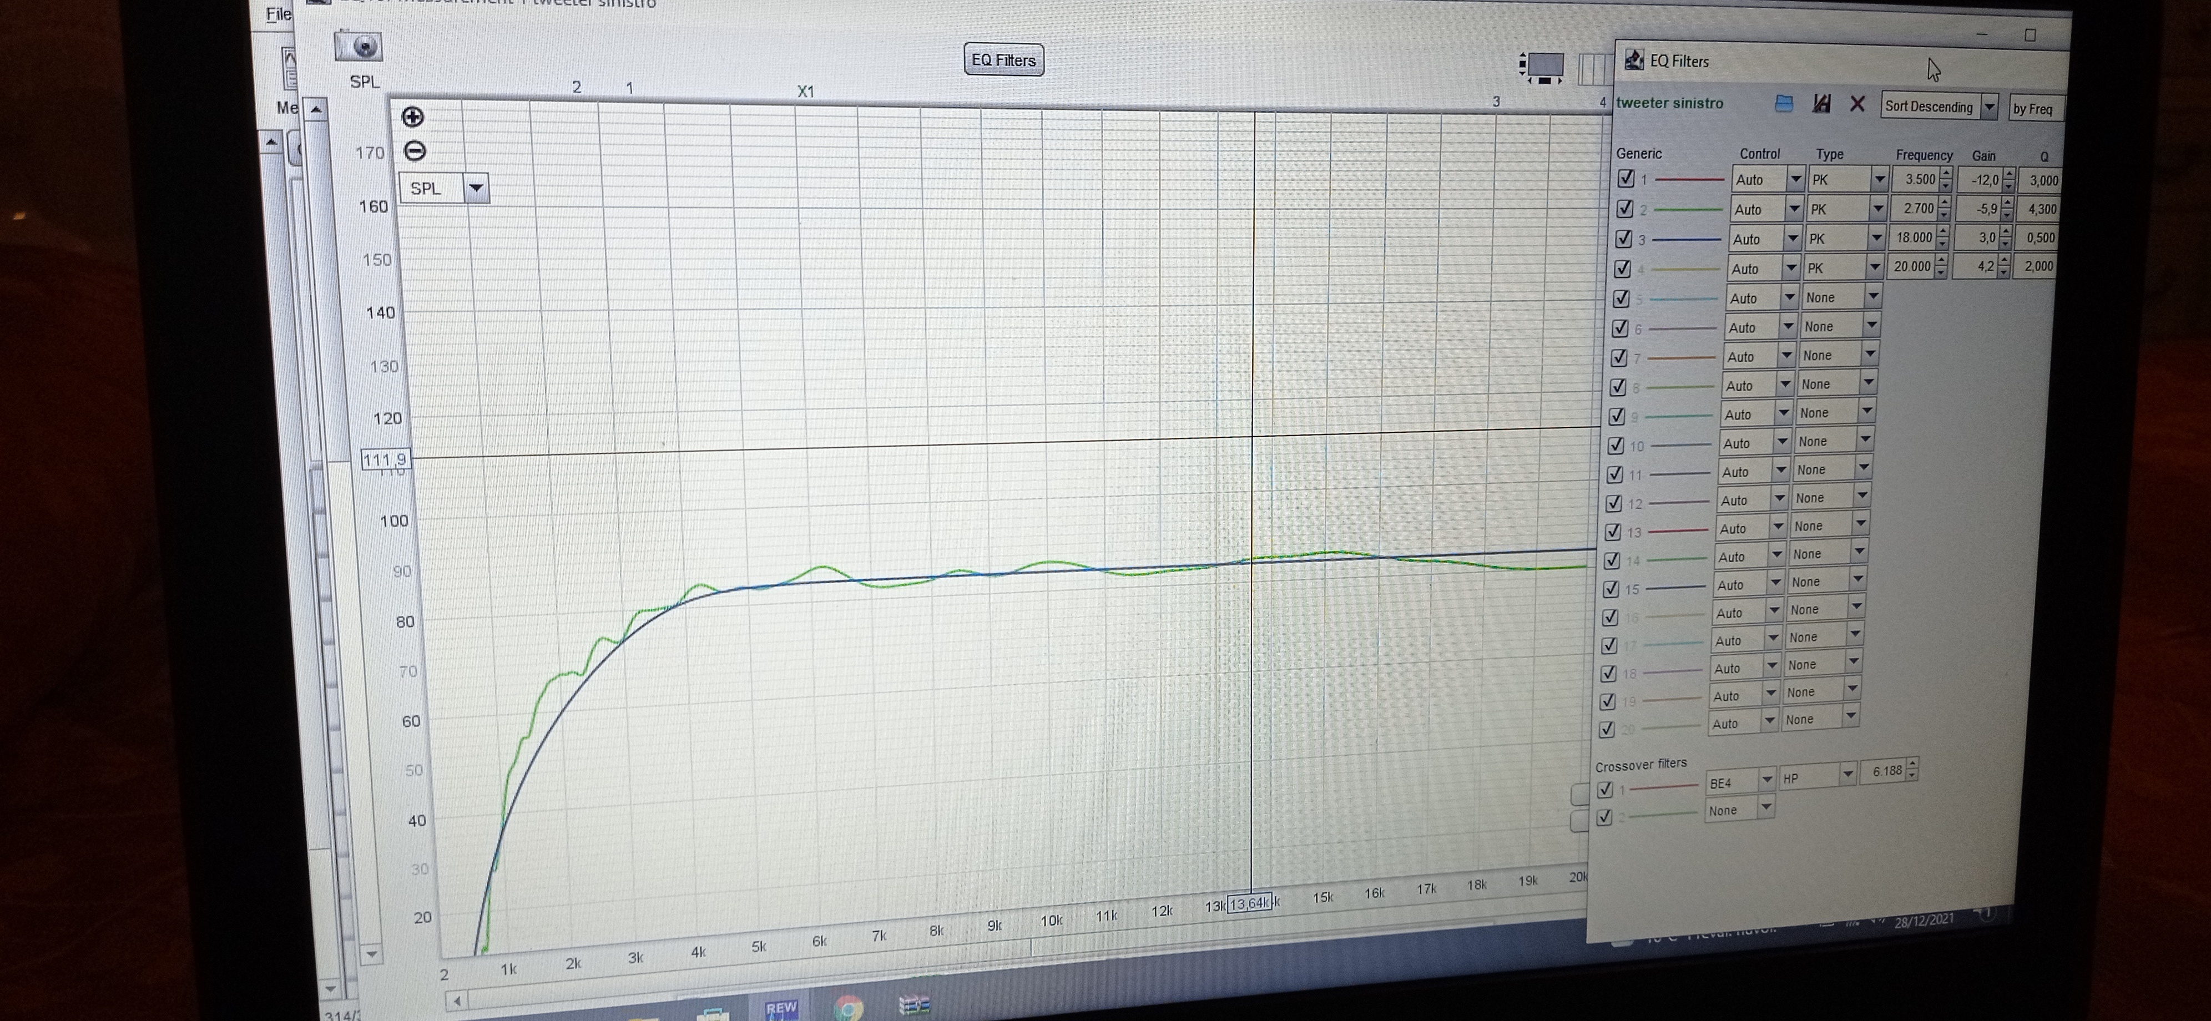2211x1021 pixels.
Task: Save filter settings with the save icon
Action: [1821, 104]
